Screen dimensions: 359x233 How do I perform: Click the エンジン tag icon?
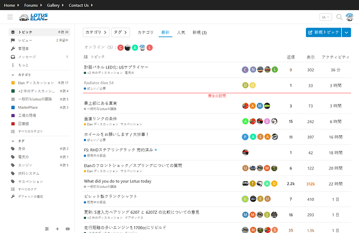pos(13,165)
